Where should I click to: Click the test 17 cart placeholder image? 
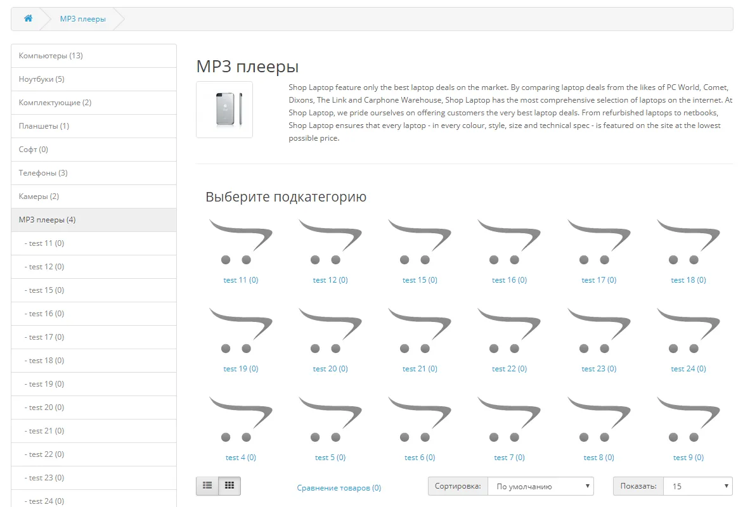point(599,241)
